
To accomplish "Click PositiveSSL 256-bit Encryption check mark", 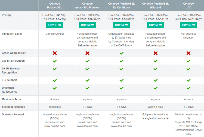I will click(x=55, y=61).
